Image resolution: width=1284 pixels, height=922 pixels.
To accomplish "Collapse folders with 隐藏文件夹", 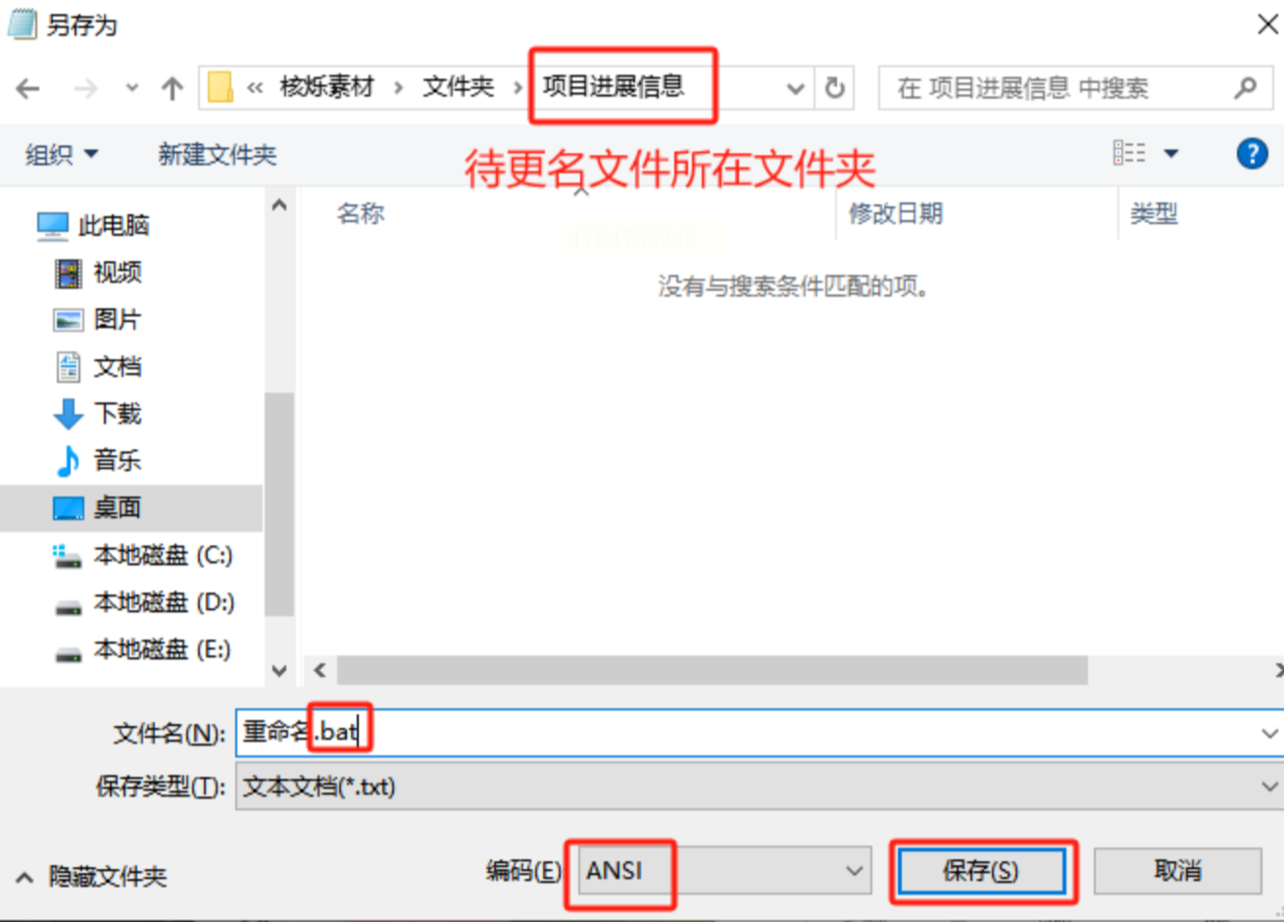I will click(92, 876).
